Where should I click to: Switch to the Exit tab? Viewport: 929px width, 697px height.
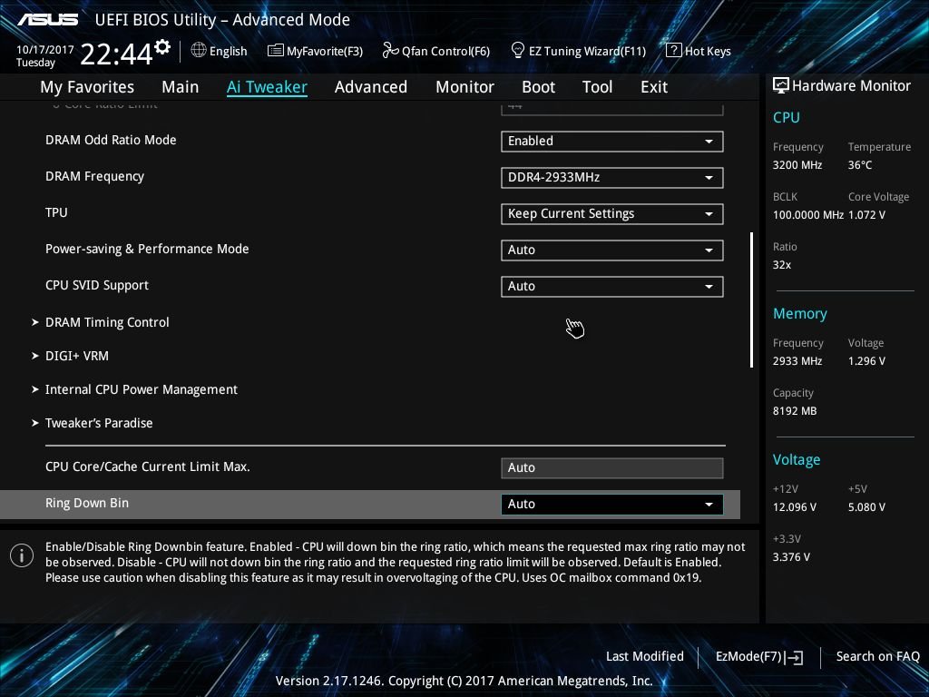[x=654, y=87]
